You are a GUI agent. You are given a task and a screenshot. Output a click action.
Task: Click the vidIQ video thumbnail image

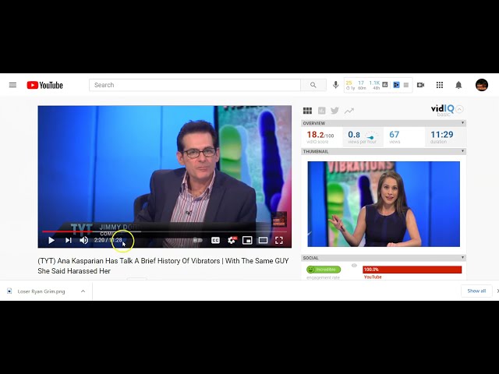click(x=384, y=204)
